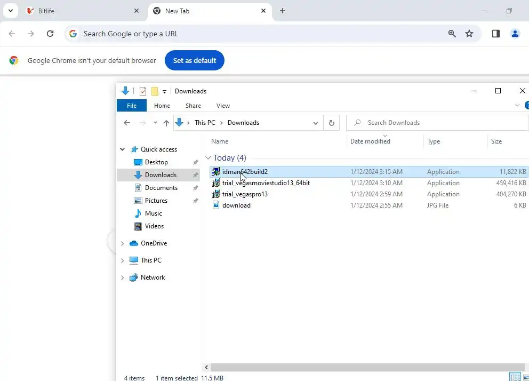Unpin Desktop using pin icon
Screen dimensions: 529x381
click(195, 162)
